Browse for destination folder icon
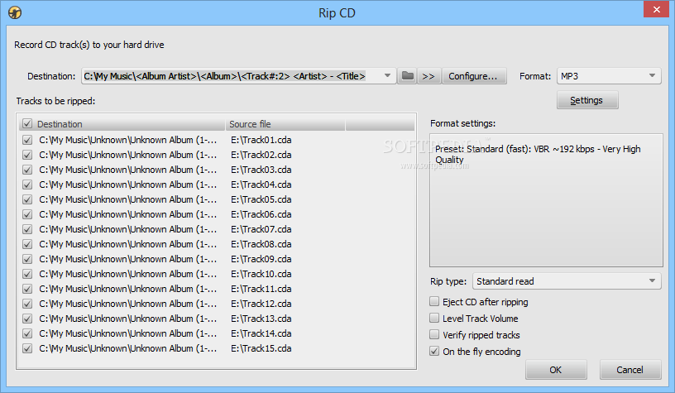 [x=407, y=76]
